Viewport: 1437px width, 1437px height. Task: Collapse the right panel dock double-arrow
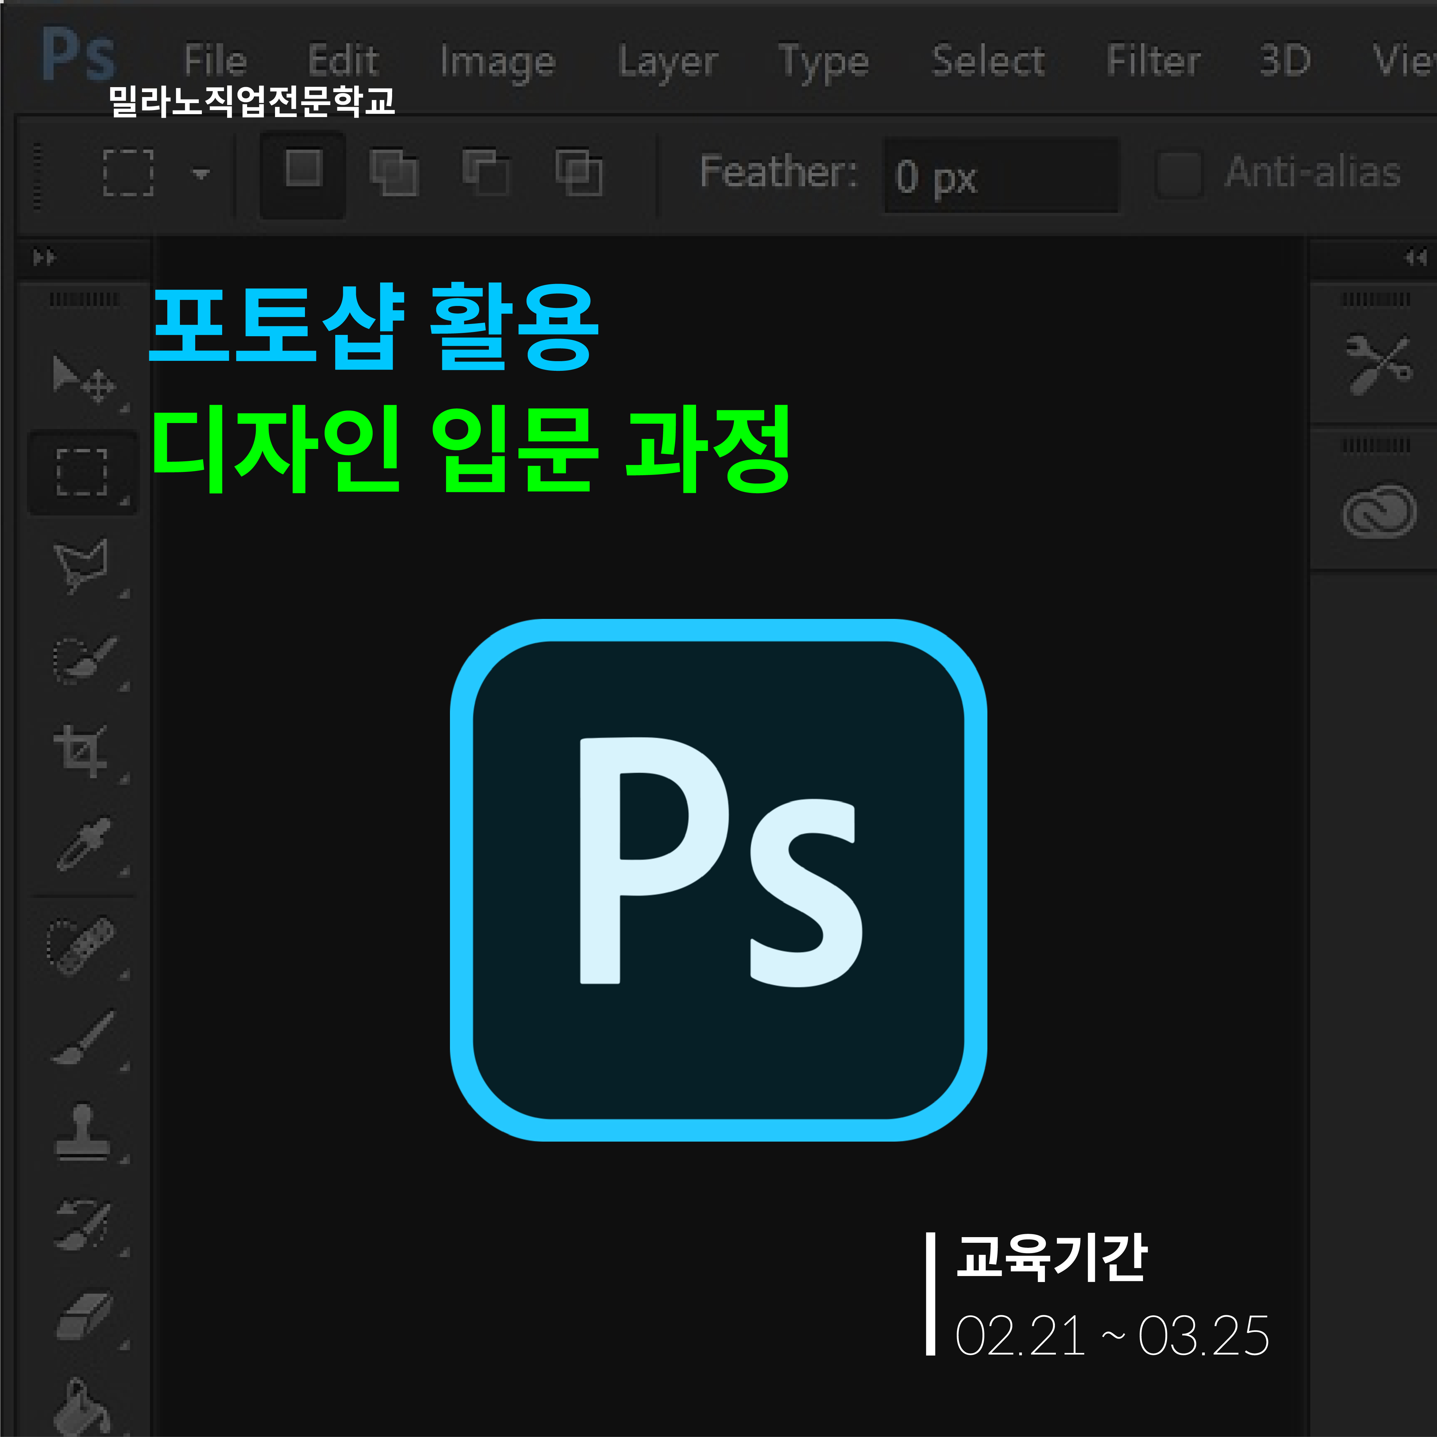(x=1415, y=257)
